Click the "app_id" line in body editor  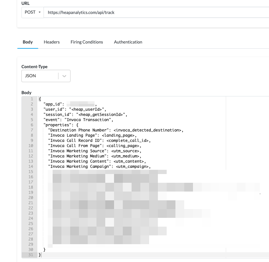(70, 104)
